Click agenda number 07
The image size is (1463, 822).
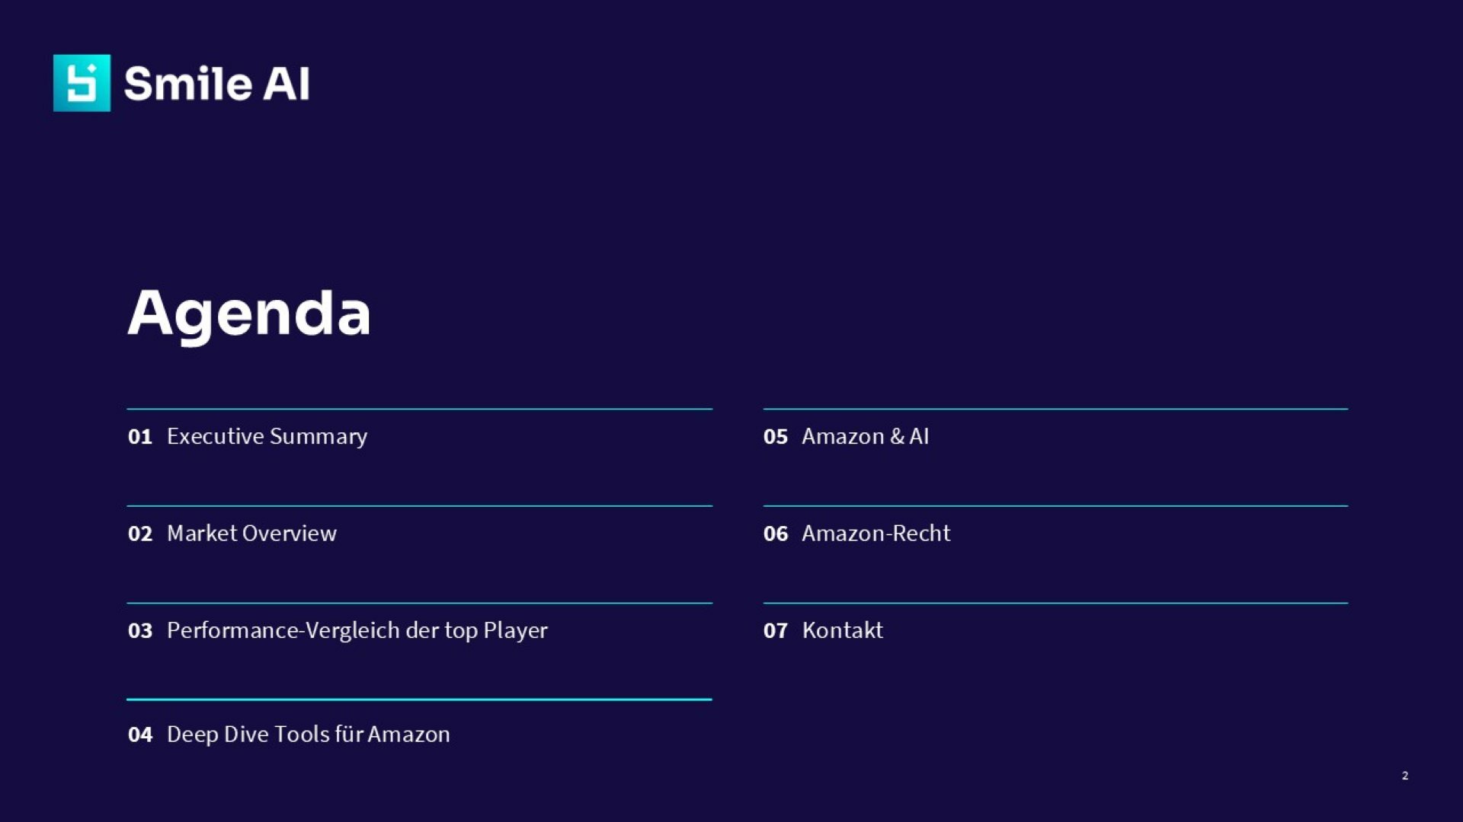tap(775, 631)
